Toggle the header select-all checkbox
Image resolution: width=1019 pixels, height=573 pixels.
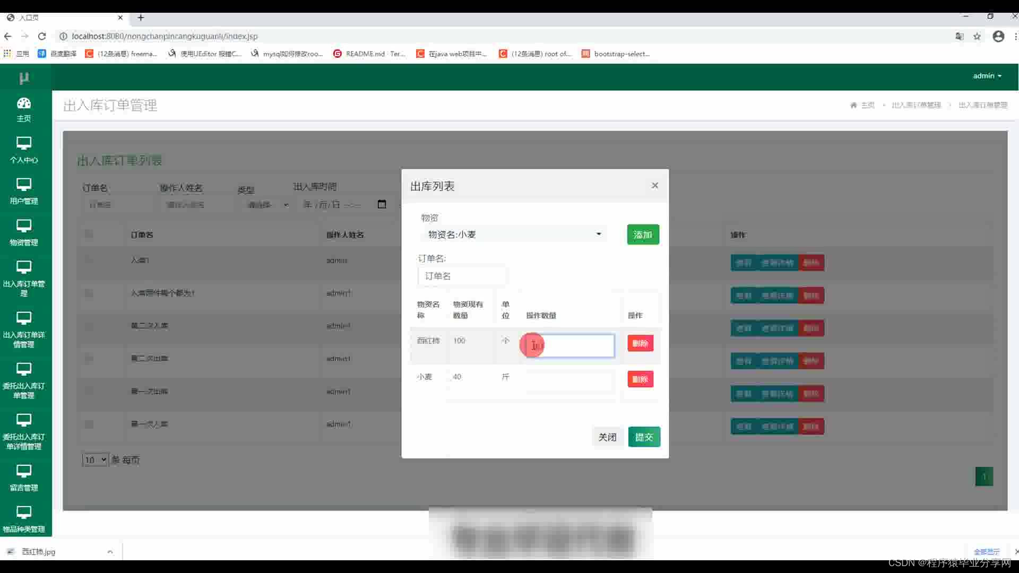coord(89,234)
